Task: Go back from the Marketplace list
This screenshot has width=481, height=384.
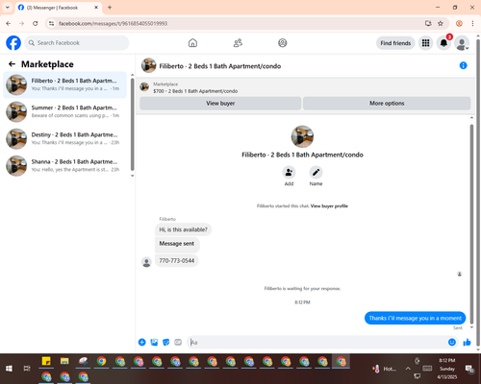Action: pyautogui.click(x=12, y=64)
